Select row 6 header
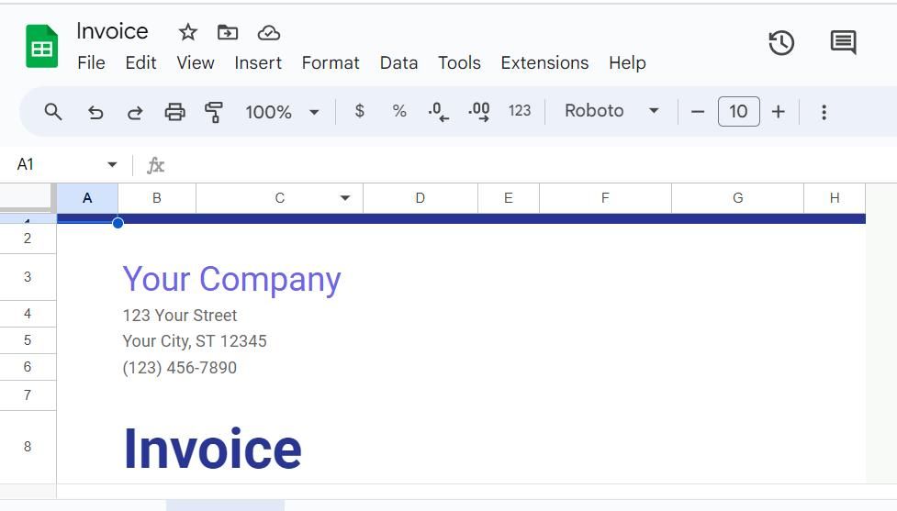Screen dimensions: 897x511 (x=28, y=366)
